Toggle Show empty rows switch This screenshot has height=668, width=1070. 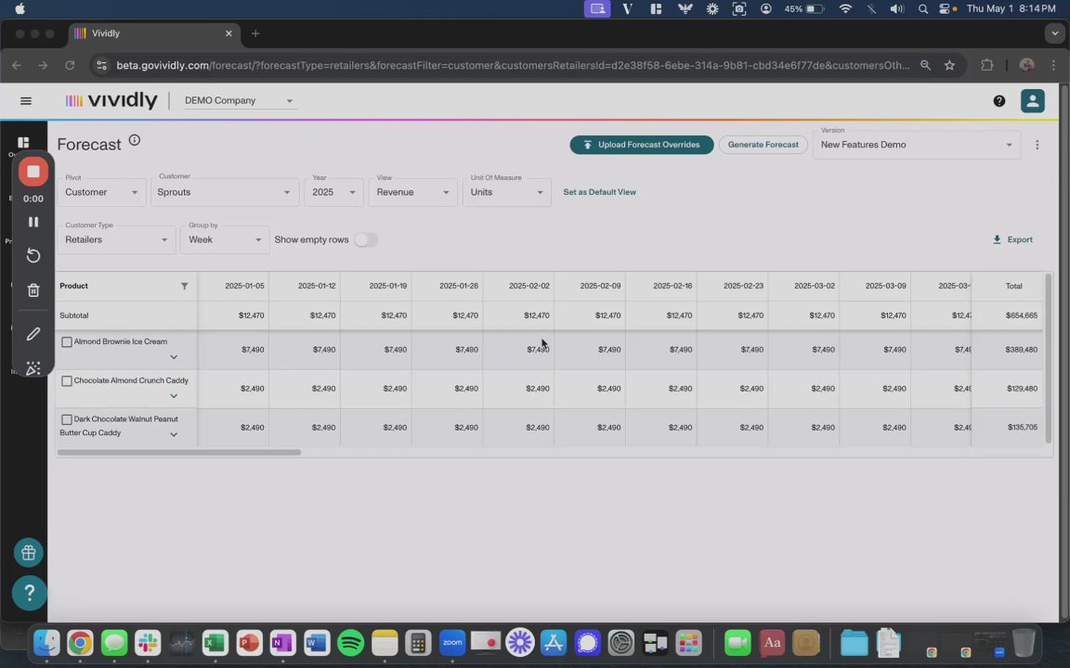click(365, 240)
